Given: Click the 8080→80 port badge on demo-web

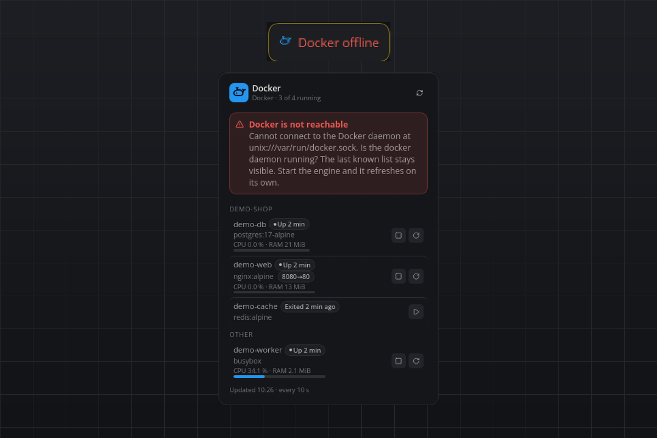Looking at the screenshot, I should 296,276.
